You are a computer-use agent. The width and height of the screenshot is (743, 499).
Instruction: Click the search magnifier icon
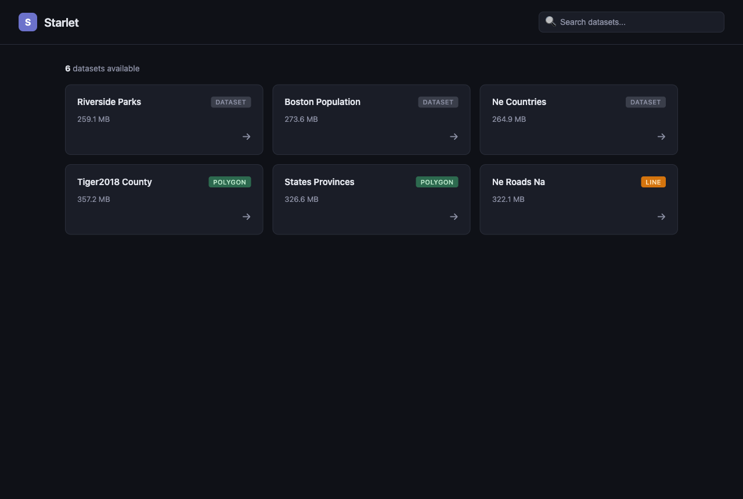550,21
